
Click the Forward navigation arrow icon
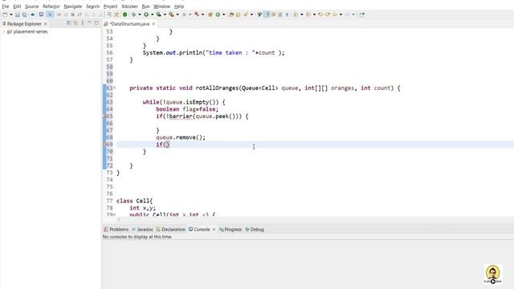click(348, 14)
